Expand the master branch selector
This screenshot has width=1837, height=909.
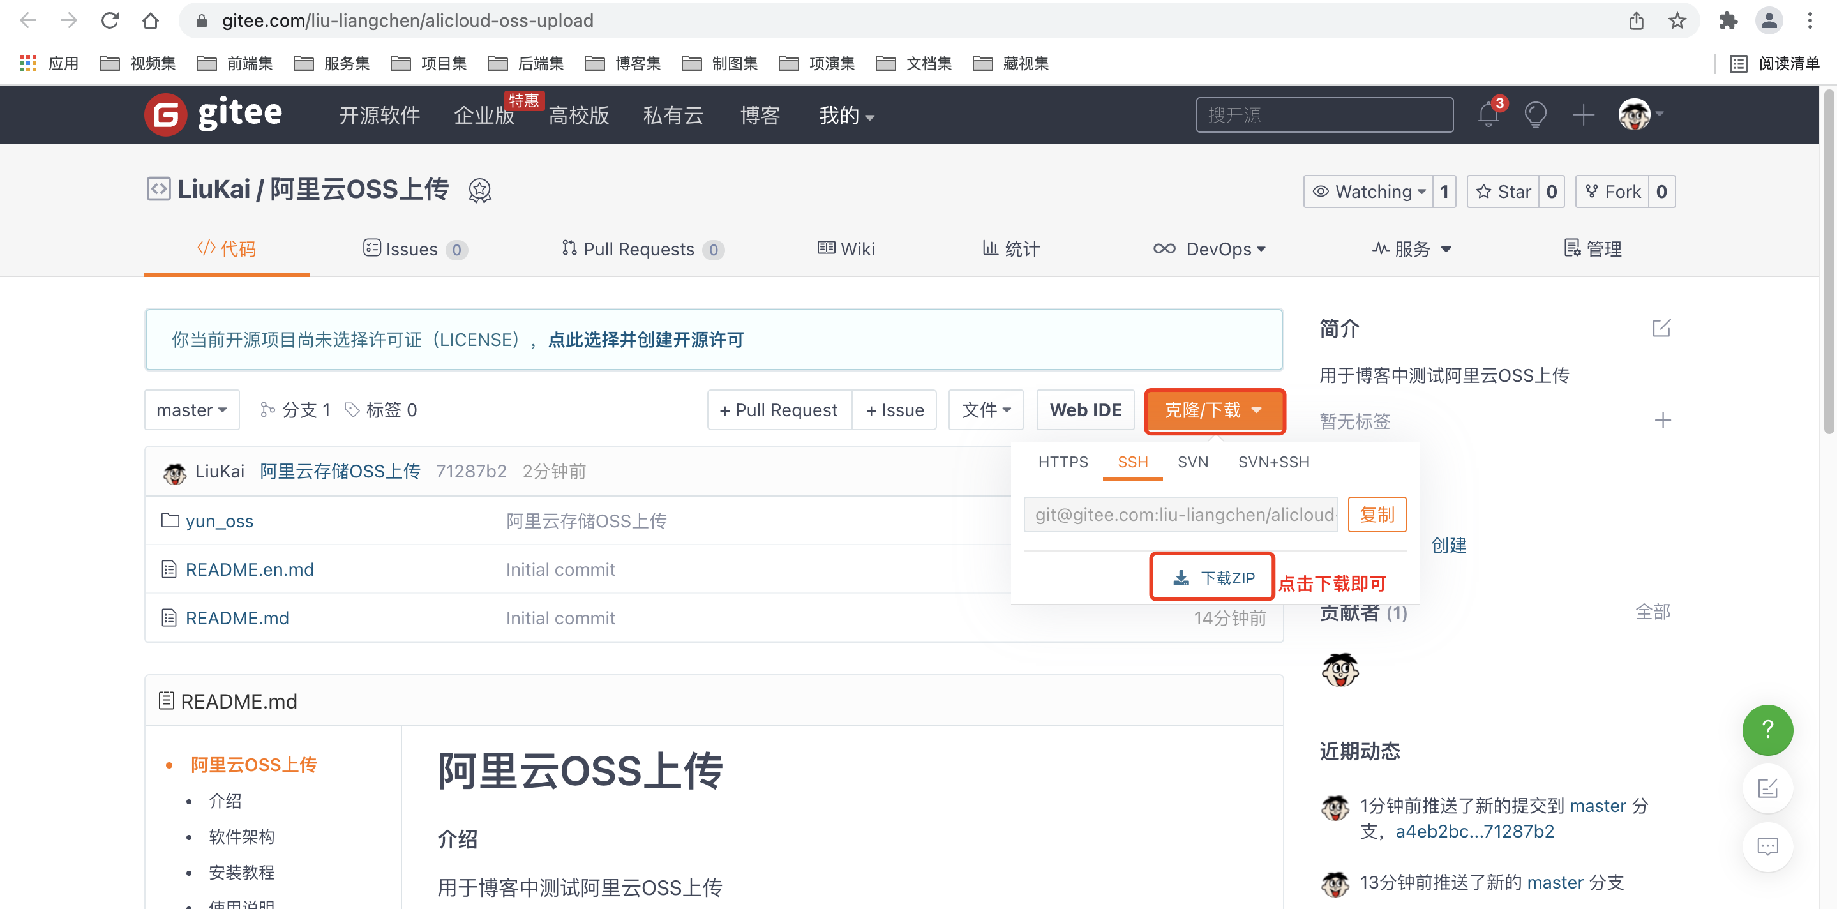(x=192, y=410)
